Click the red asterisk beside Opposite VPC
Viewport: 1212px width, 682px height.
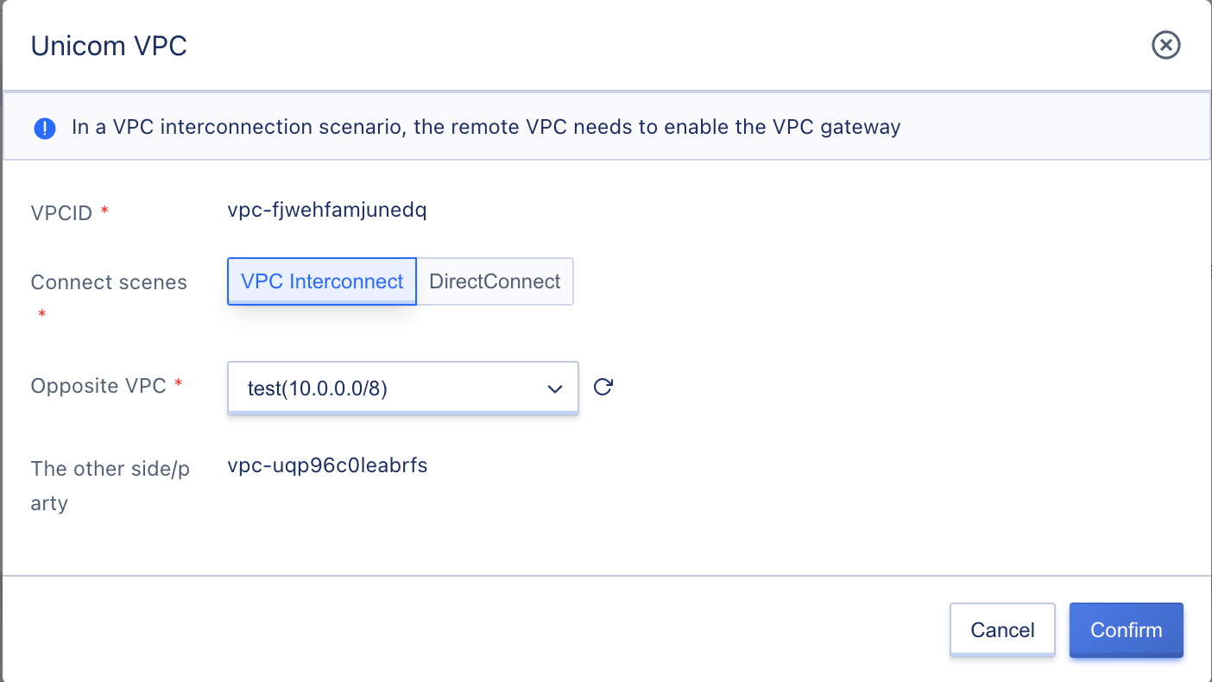[179, 383]
